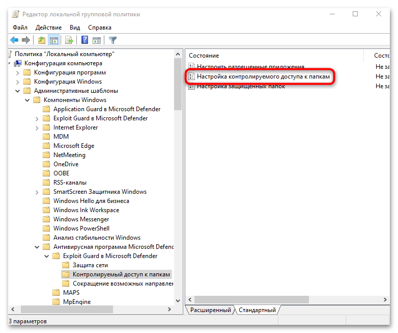
Task: Click the folder icon of the MAPS node
Action: [x=56, y=293]
